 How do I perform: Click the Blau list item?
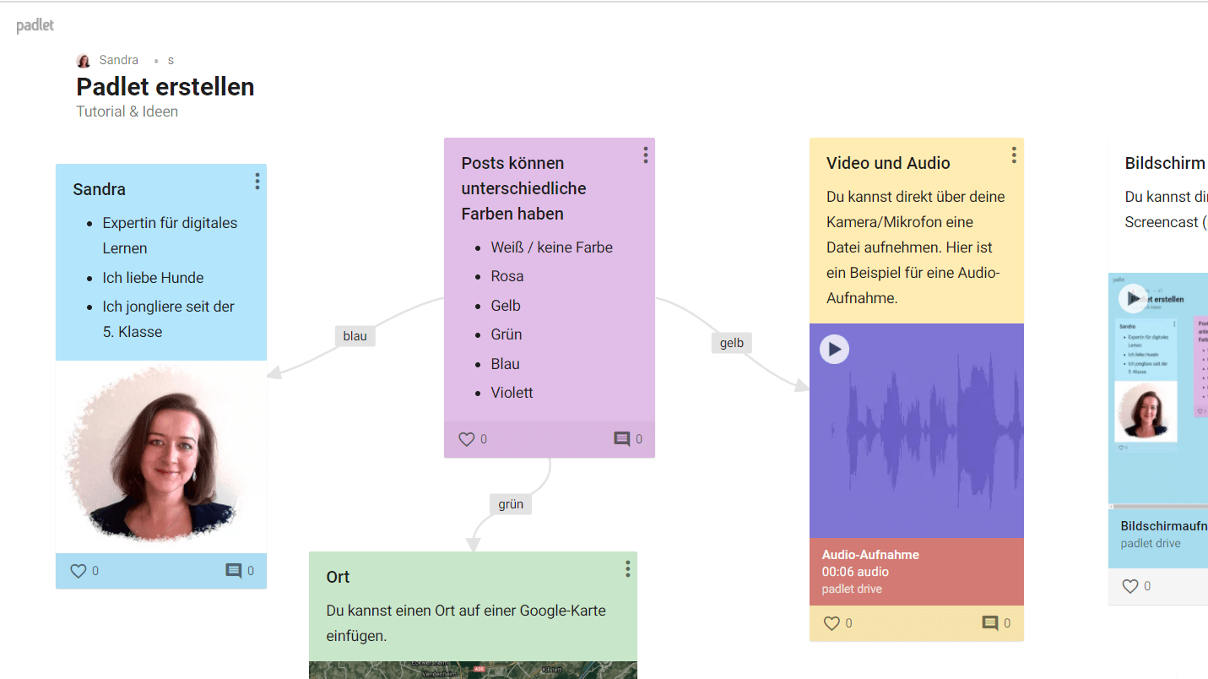click(505, 364)
